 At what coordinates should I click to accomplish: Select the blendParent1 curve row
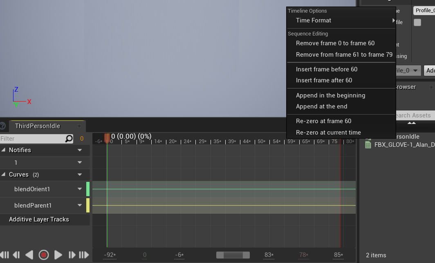pyautogui.click(x=45, y=205)
